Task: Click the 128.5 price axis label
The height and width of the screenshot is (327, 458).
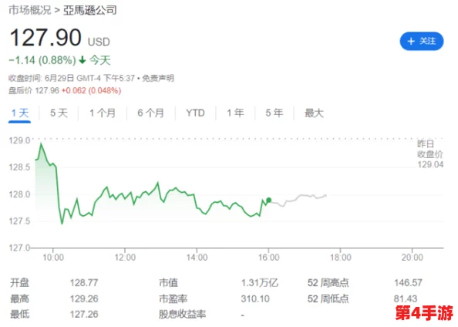Action: 19,167
